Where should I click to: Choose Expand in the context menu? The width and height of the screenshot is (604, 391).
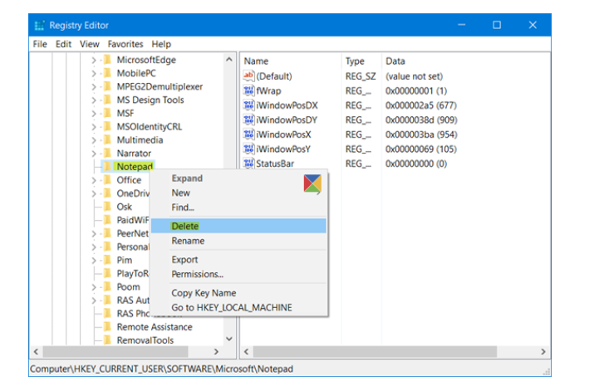click(238, 178)
